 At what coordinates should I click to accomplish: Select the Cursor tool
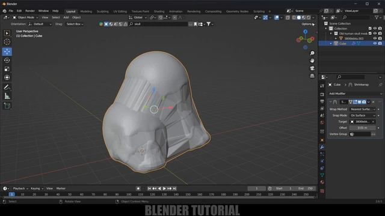pos(7,42)
